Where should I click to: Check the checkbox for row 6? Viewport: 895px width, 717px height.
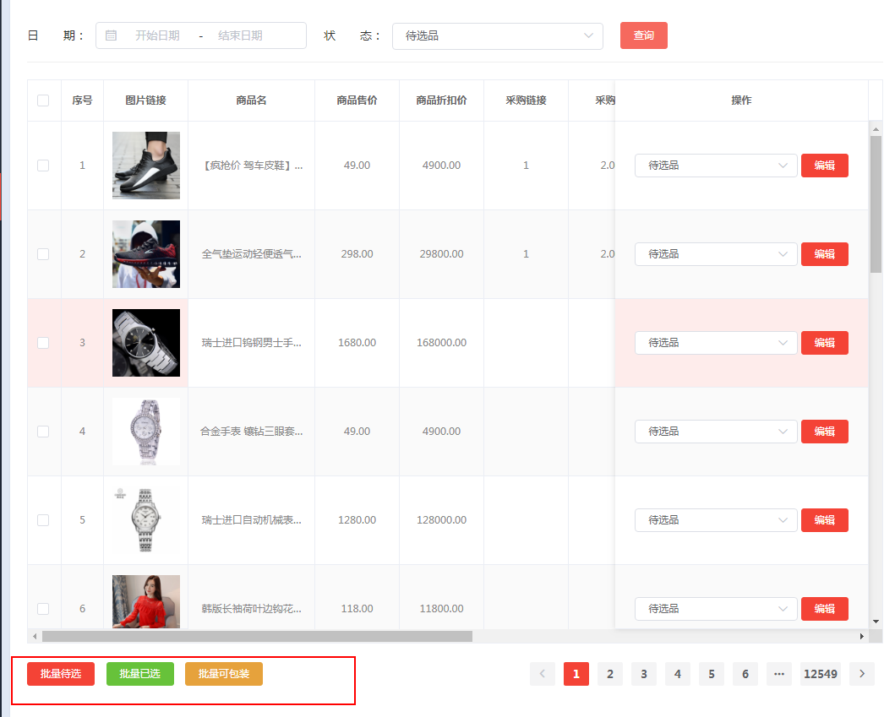pyautogui.click(x=43, y=609)
